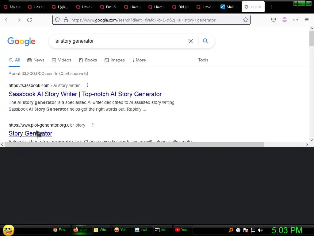Click the horizontal scrollbar thumb
314x236 pixels.
[134, 144]
